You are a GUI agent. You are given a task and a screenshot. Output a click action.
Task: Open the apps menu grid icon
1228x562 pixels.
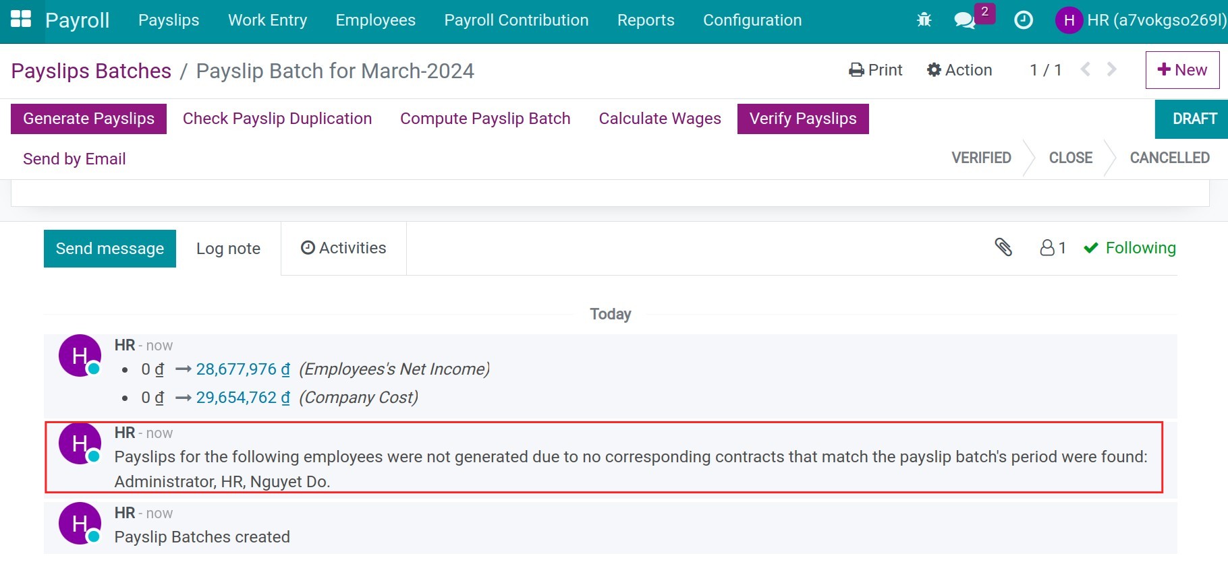point(22,20)
